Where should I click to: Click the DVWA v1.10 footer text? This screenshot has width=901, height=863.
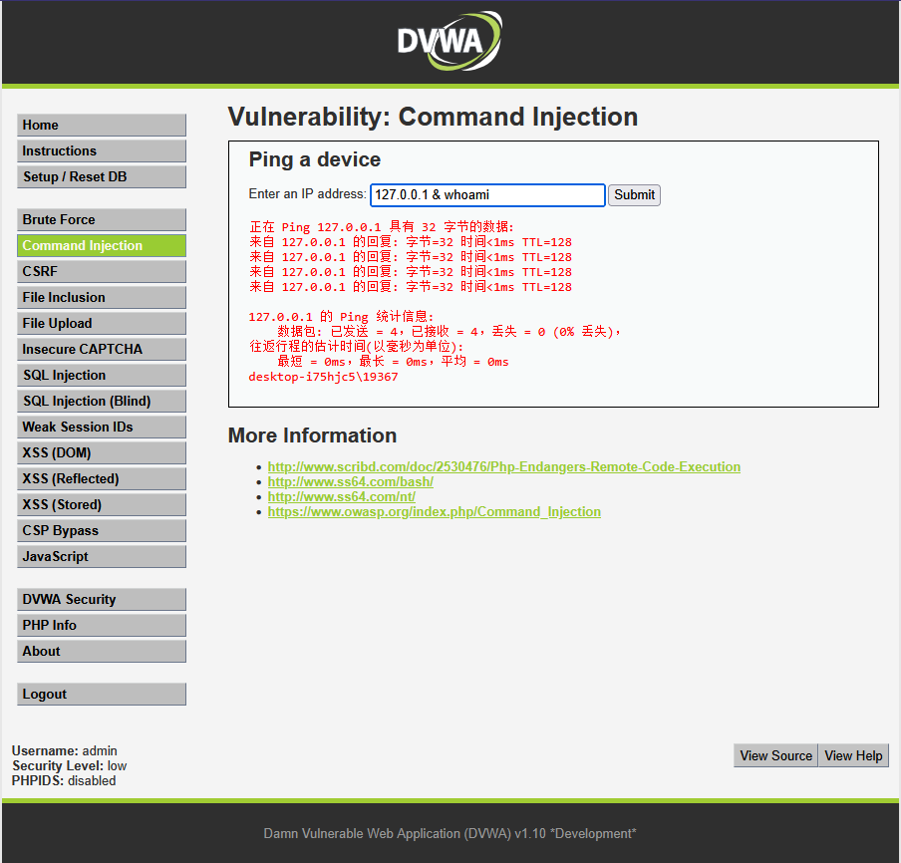(450, 833)
